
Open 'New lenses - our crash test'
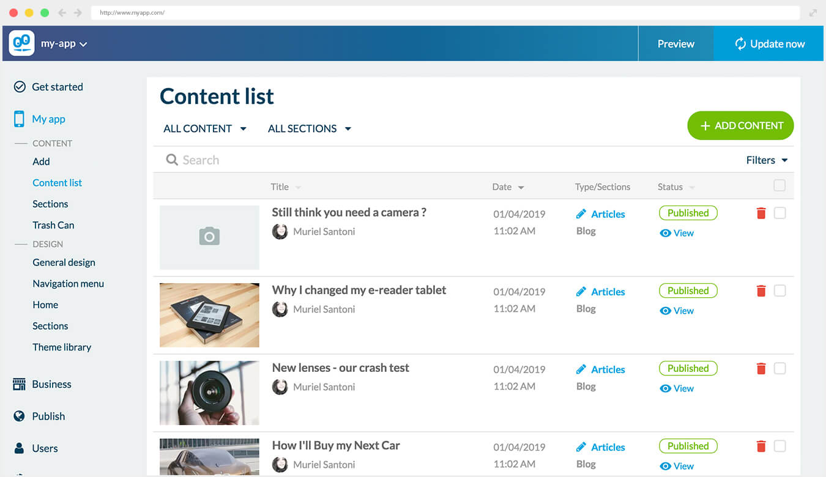click(x=340, y=368)
